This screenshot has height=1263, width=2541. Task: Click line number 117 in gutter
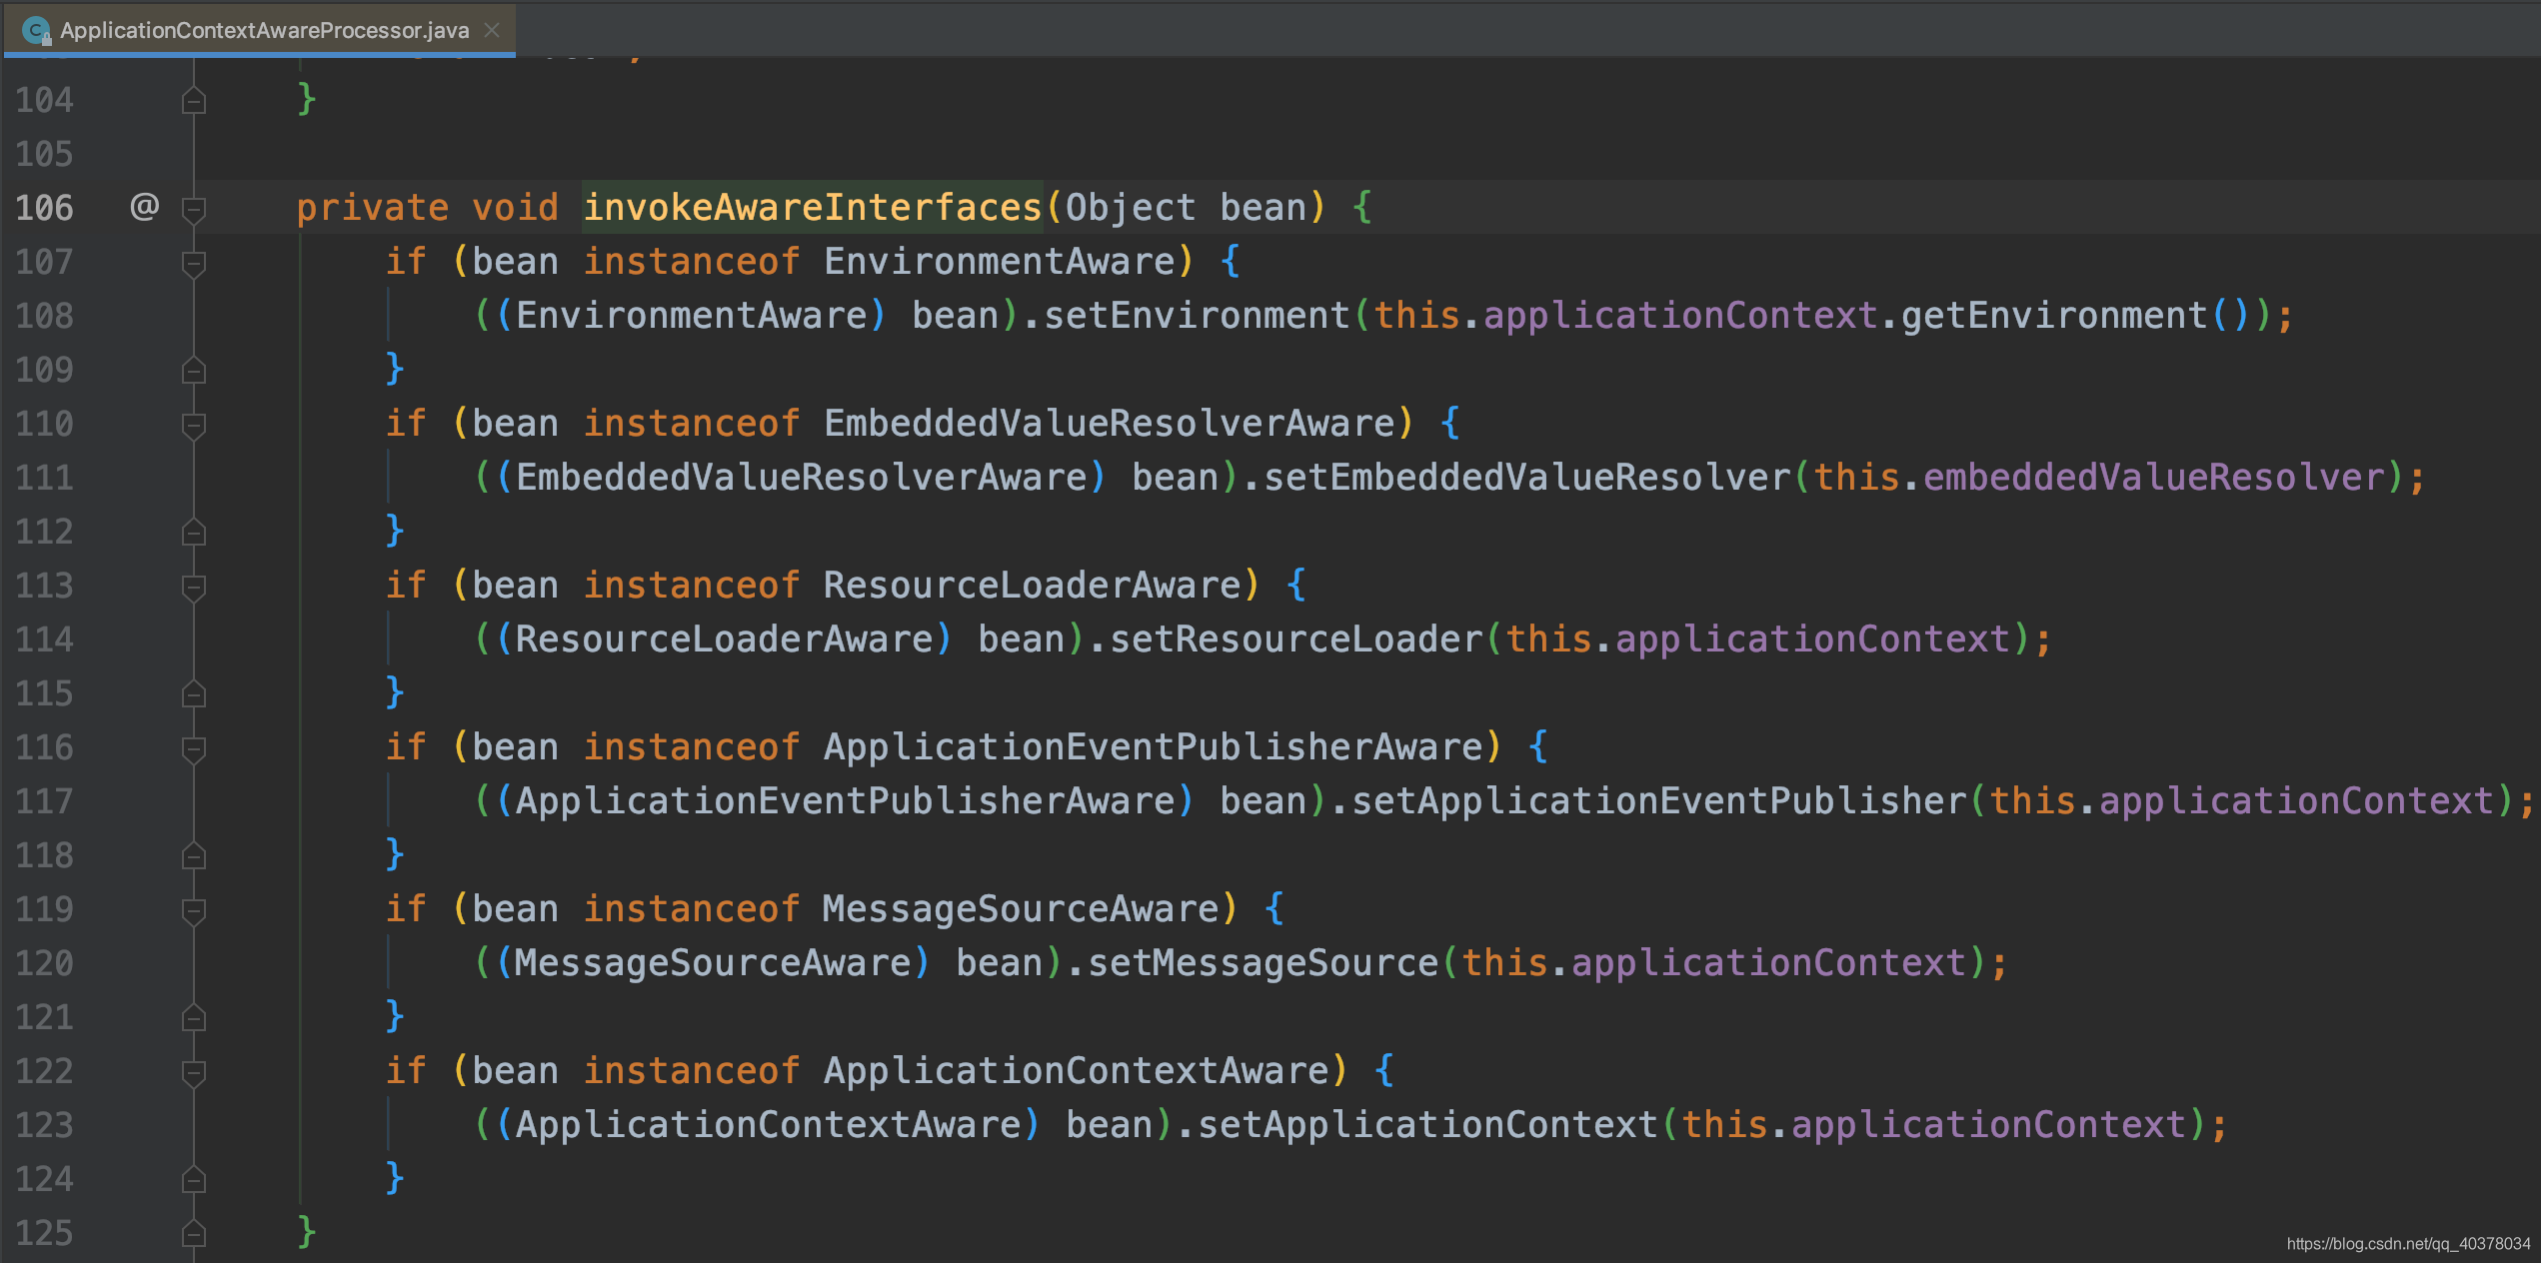pyautogui.click(x=45, y=801)
